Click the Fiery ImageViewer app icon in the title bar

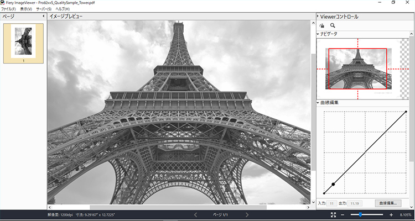(x=3, y=3)
